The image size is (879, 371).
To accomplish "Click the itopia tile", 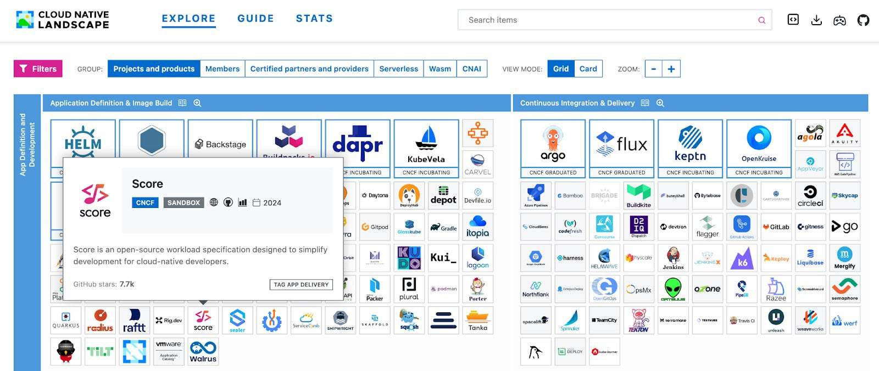I will click(x=478, y=227).
